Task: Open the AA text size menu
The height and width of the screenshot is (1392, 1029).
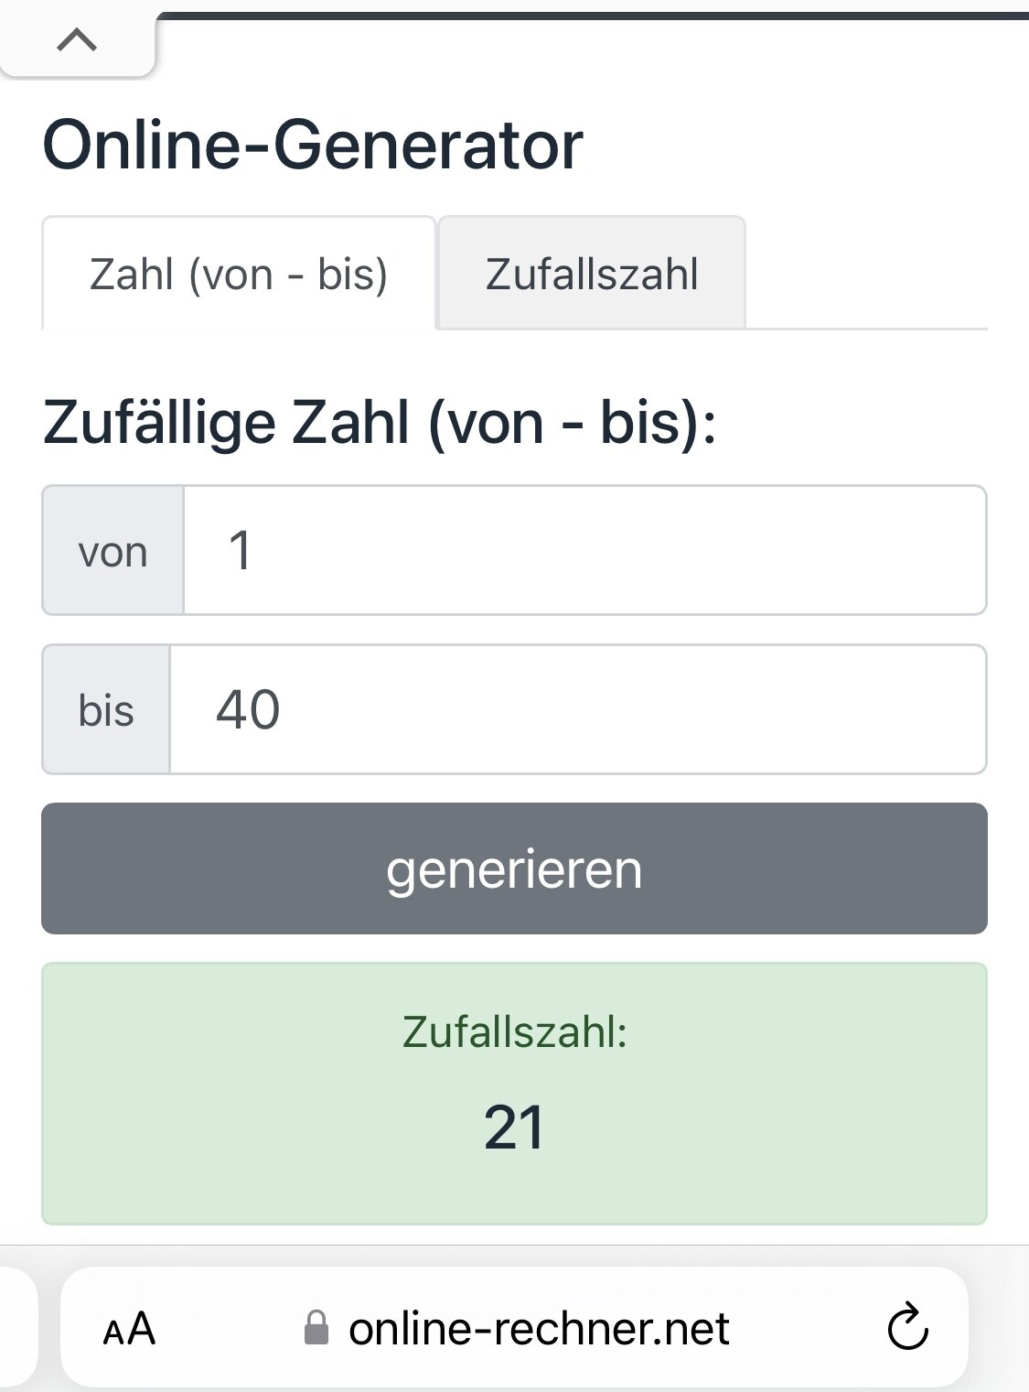Action: click(x=129, y=1329)
